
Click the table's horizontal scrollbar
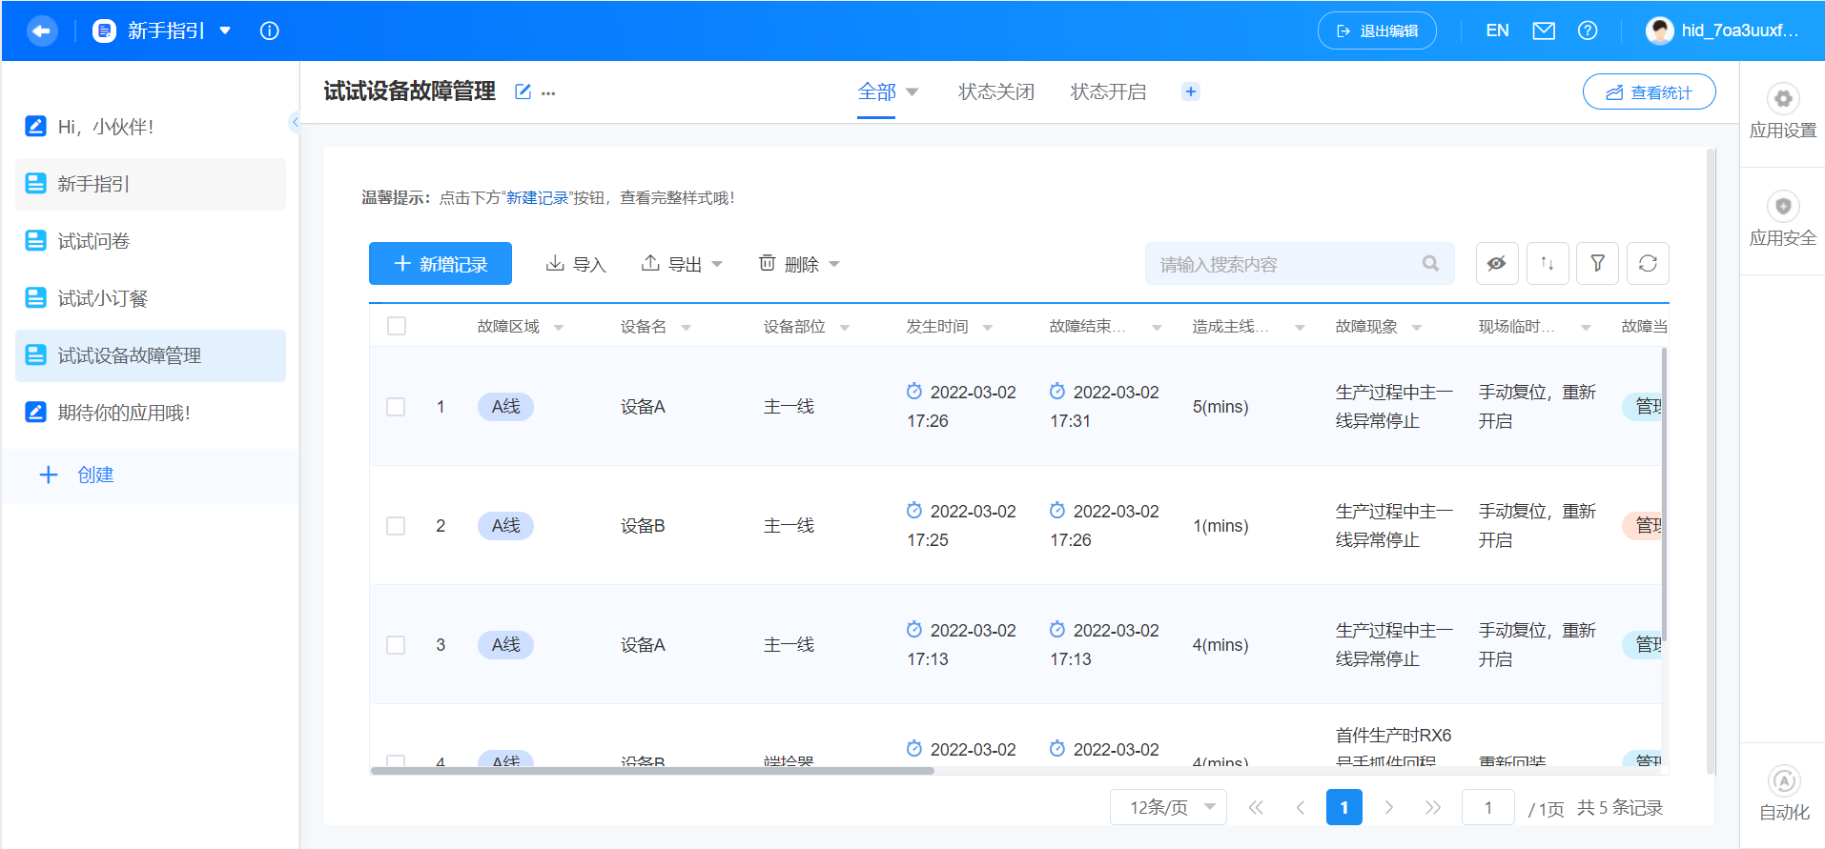[652, 771]
